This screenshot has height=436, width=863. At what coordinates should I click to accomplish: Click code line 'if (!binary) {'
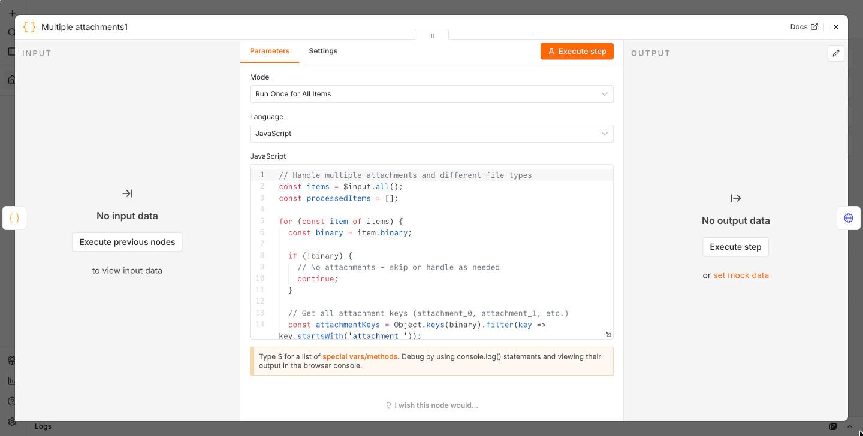320,256
